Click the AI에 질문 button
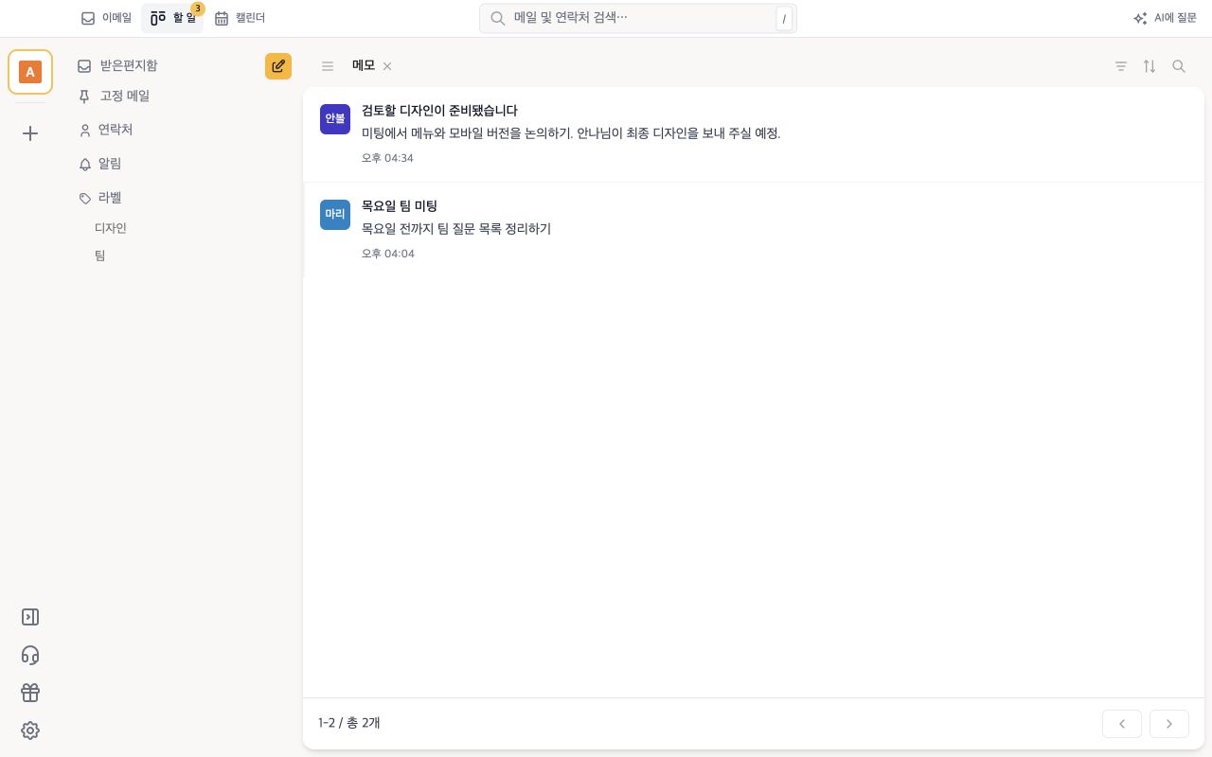This screenshot has width=1212, height=757. [1166, 18]
